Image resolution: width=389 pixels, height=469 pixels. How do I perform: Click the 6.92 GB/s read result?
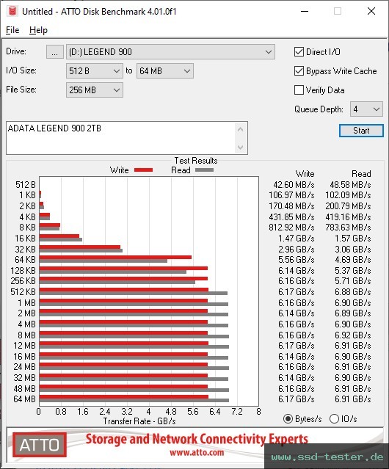click(353, 335)
